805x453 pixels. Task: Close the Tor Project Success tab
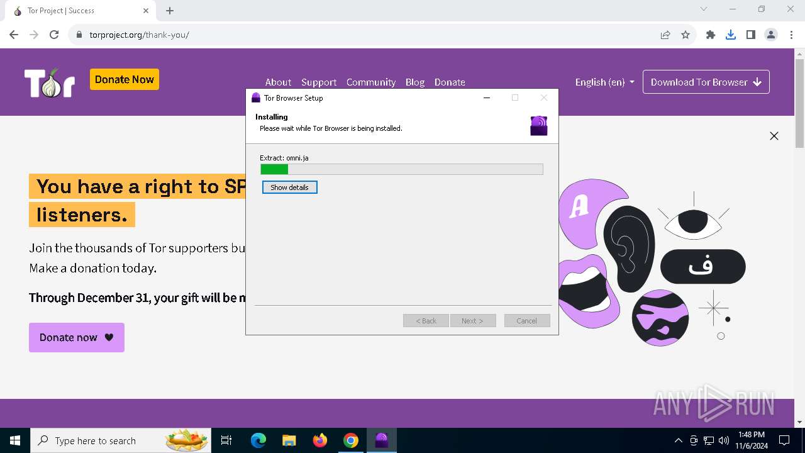point(146,11)
